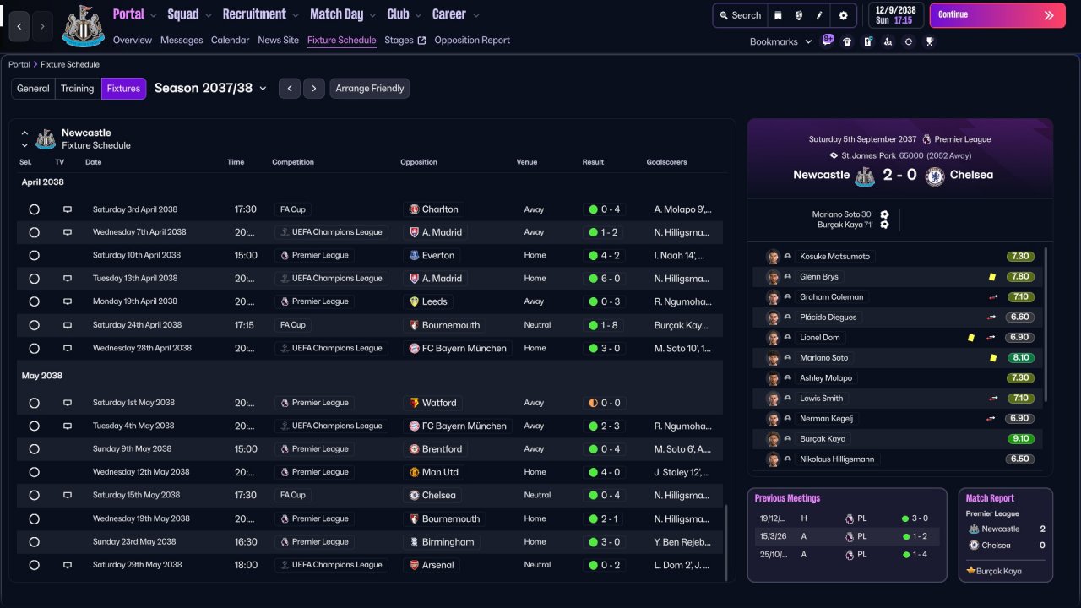Select the Charlton FA Cup fixture radio button
This screenshot has width=1081, height=608.
pyautogui.click(x=34, y=209)
